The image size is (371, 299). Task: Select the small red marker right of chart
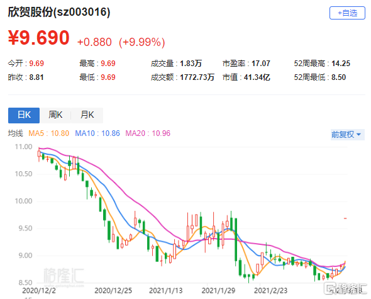point(345,218)
